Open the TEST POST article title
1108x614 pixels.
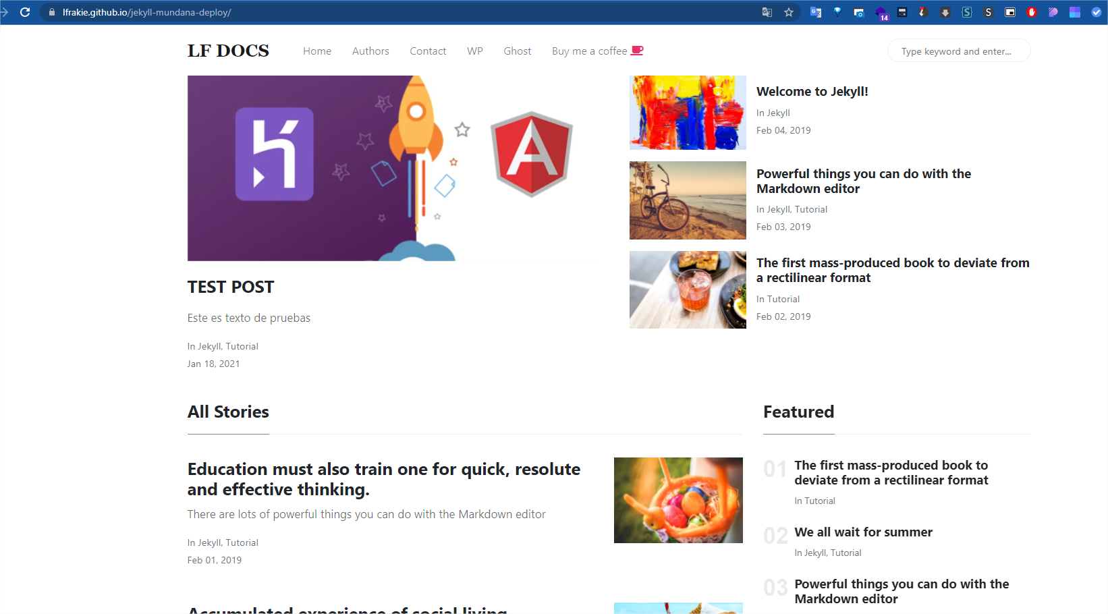[231, 287]
